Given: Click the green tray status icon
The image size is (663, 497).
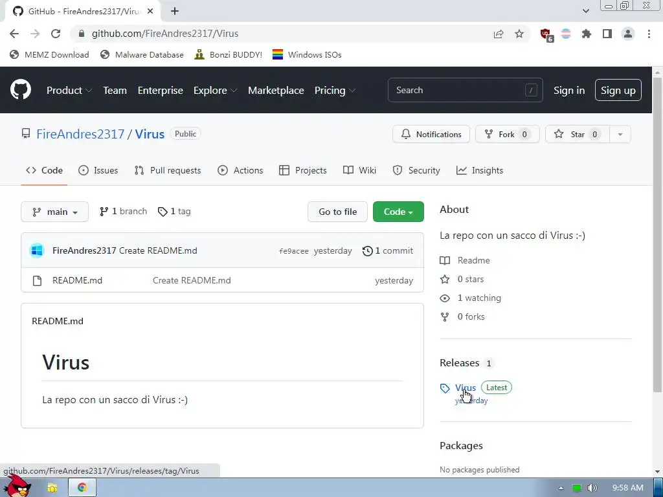Looking at the screenshot, I should click(x=577, y=488).
